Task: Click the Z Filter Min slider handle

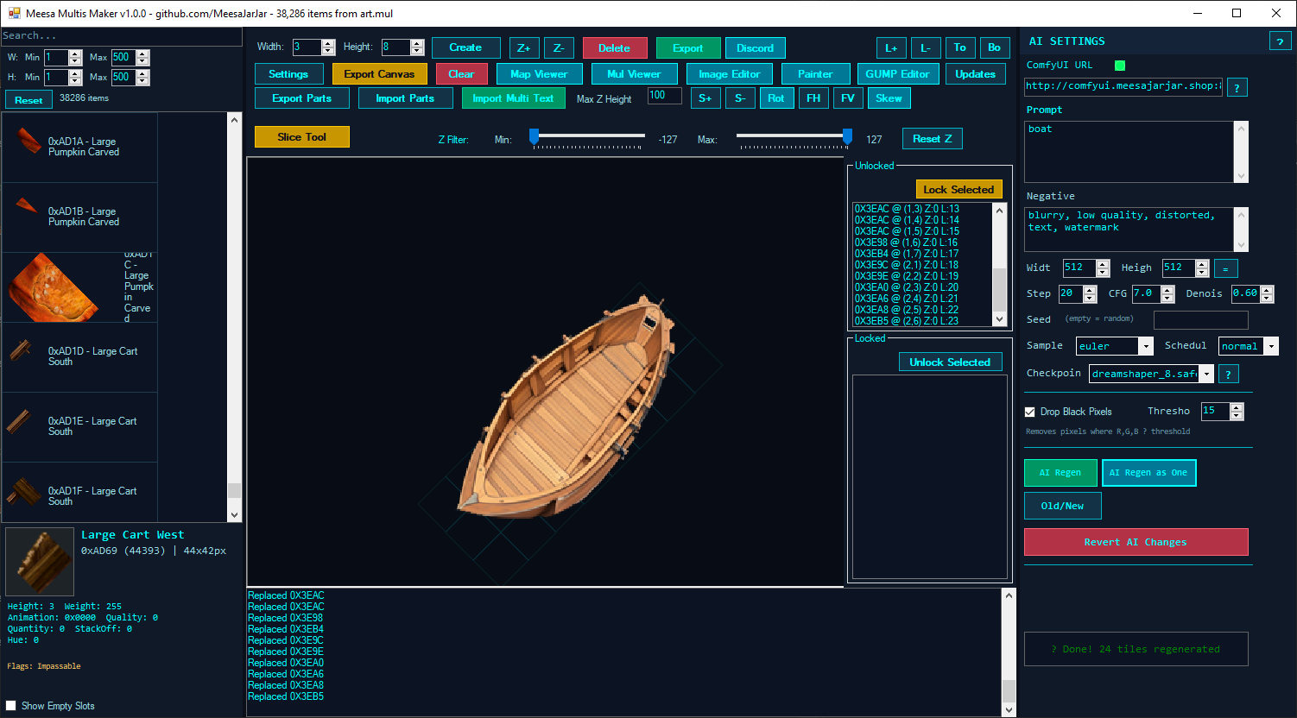Action: 534,136
